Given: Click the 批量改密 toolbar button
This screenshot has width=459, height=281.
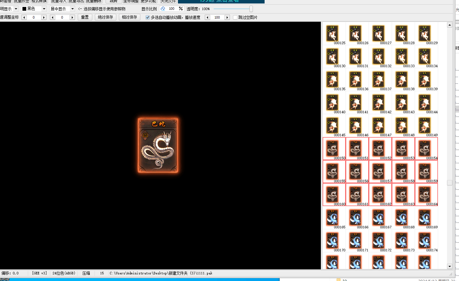Looking at the screenshot, I should (21, 1).
